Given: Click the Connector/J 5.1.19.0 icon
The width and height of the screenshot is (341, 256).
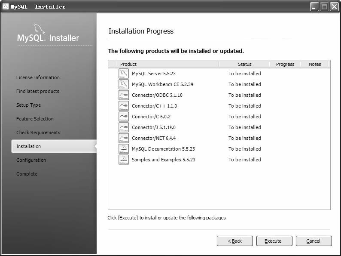Looking at the screenshot, I should point(124,127).
